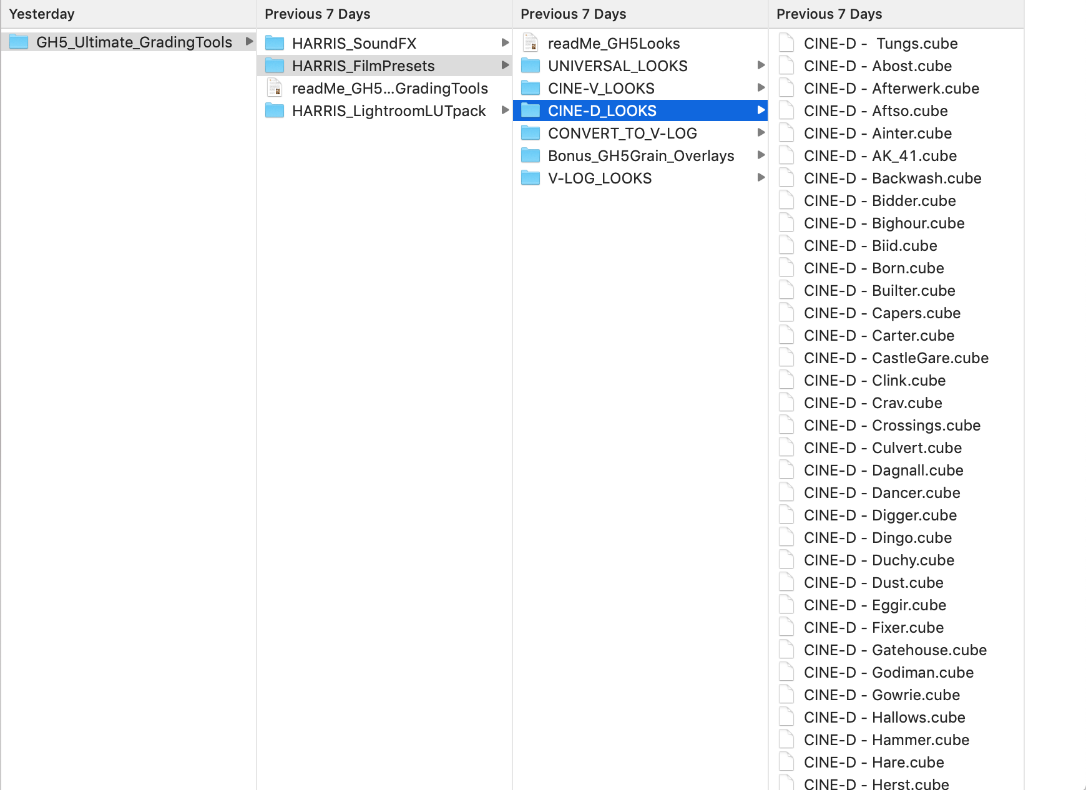The width and height of the screenshot is (1086, 790).
Task: Select the file name CINE-D - Hallows.cube
Action: pyautogui.click(x=884, y=718)
